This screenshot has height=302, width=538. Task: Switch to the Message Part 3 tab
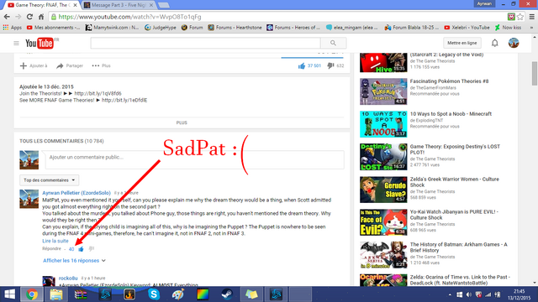pos(119,5)
